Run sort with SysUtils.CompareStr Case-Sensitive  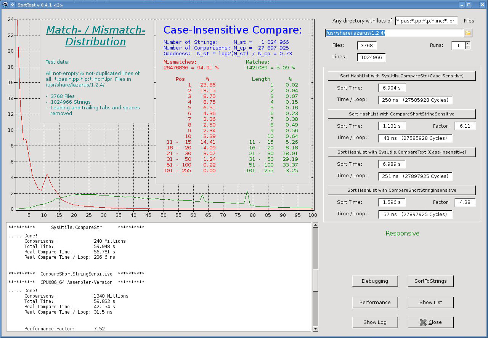point(401,76)
